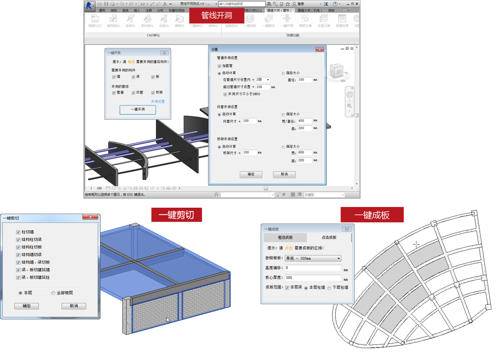Uncheck the 加套管 checkbox in 设置 dialog
Screen dimensions: 497x355
(x=220, y=66)
